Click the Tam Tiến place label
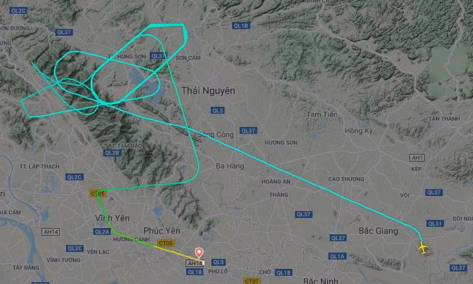 point(322,114)
